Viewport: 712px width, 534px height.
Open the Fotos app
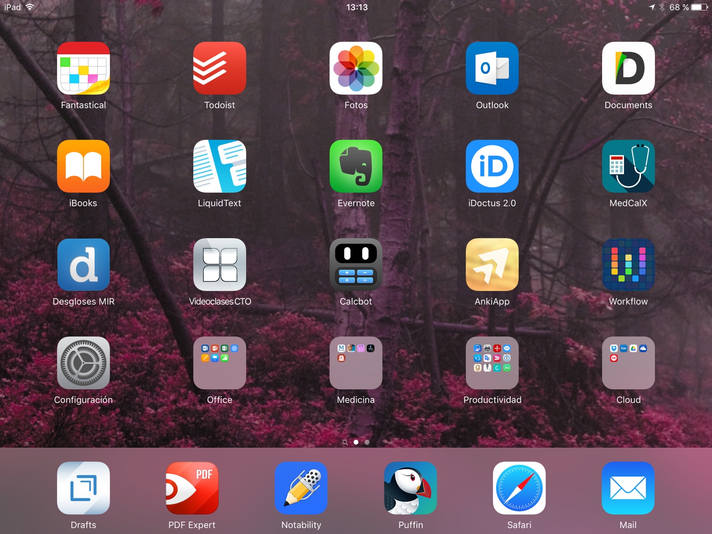356,68
